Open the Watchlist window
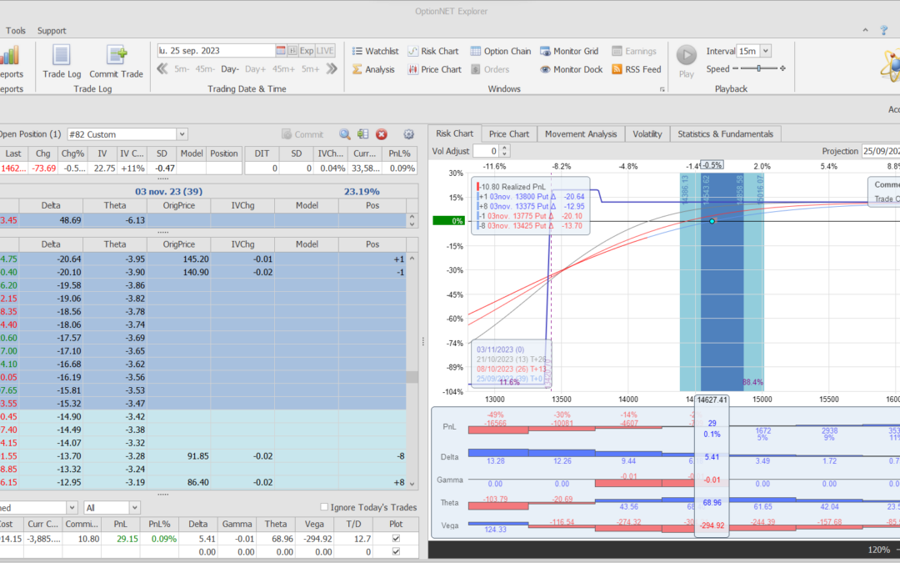Screen dimensions: 900x563 374,51
